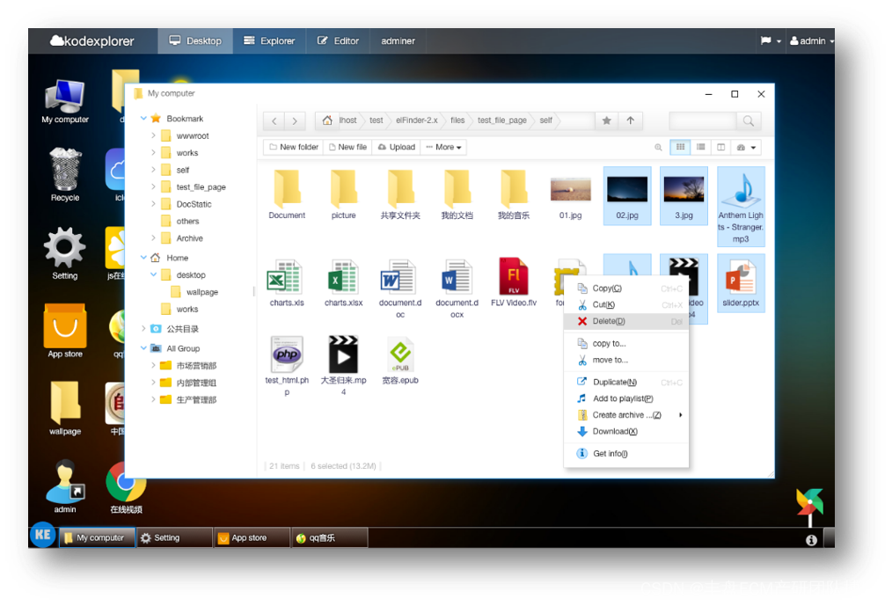Switch to icon grid view
This screenshot has width=892, height=606.
coord(680,148)
